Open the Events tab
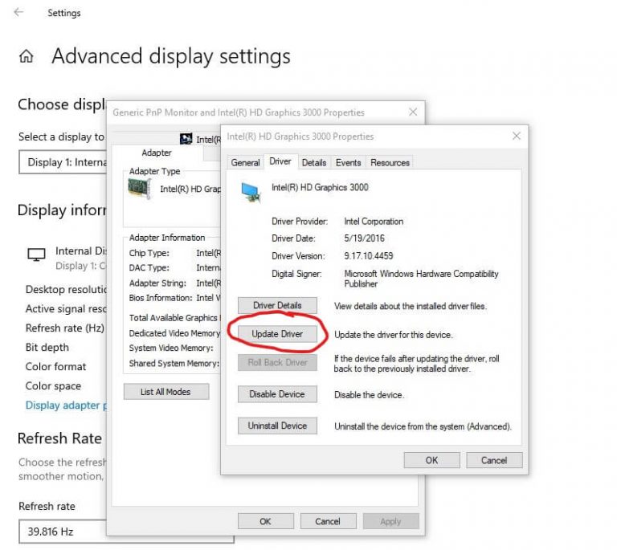The height and width of the screenshot is (550, 617). tap(348, 162)
